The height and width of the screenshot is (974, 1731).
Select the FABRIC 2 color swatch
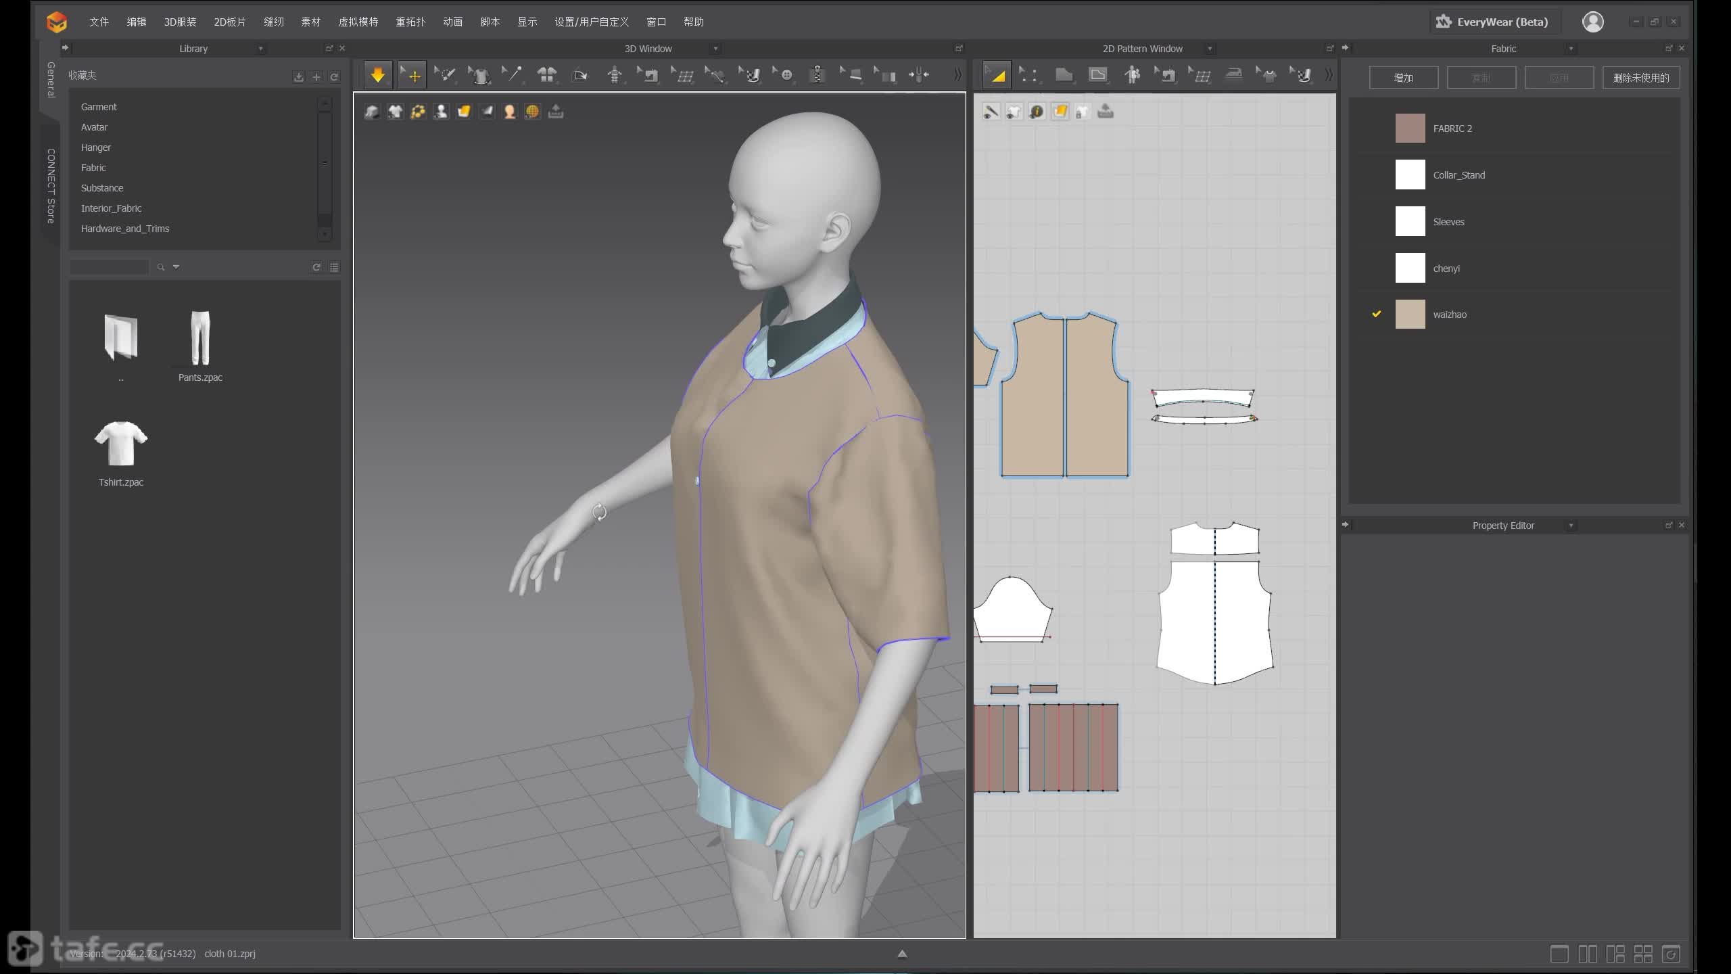coord(1410,129)
